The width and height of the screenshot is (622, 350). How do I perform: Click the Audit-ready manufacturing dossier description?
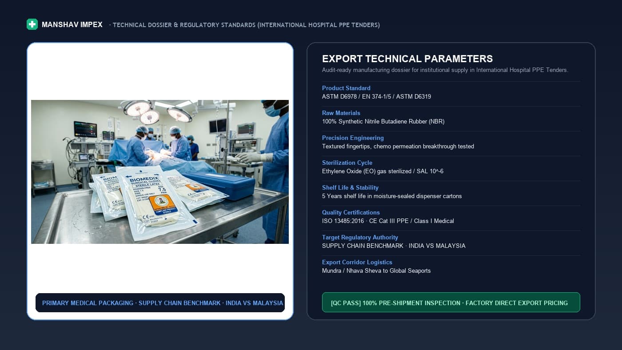(x=445, y=70)
